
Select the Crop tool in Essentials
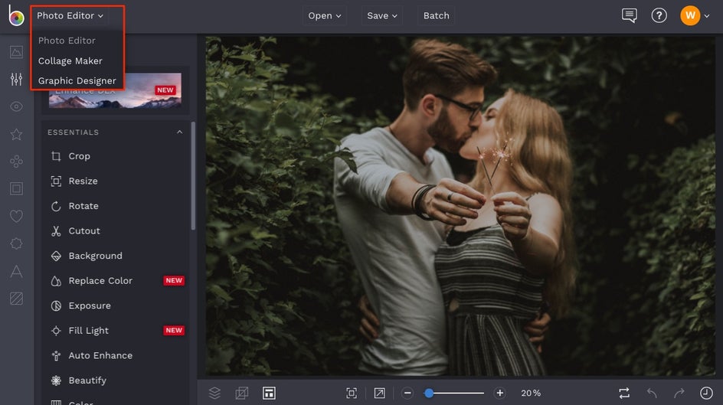pyautogui.click(x=79, y=156)
